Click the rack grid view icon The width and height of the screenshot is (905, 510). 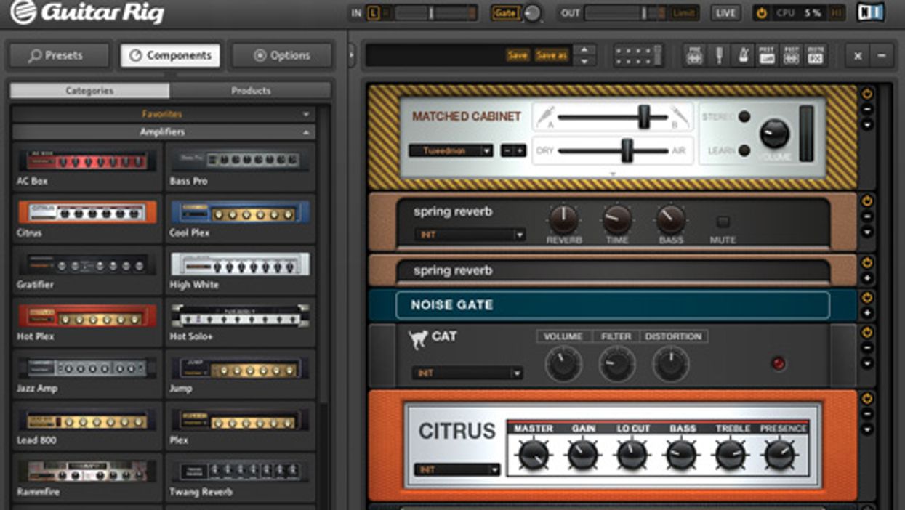[x=637, y=56]
